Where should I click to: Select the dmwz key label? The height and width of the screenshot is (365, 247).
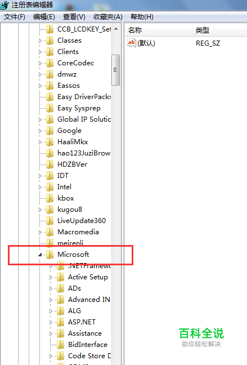(x=67, y=74)
